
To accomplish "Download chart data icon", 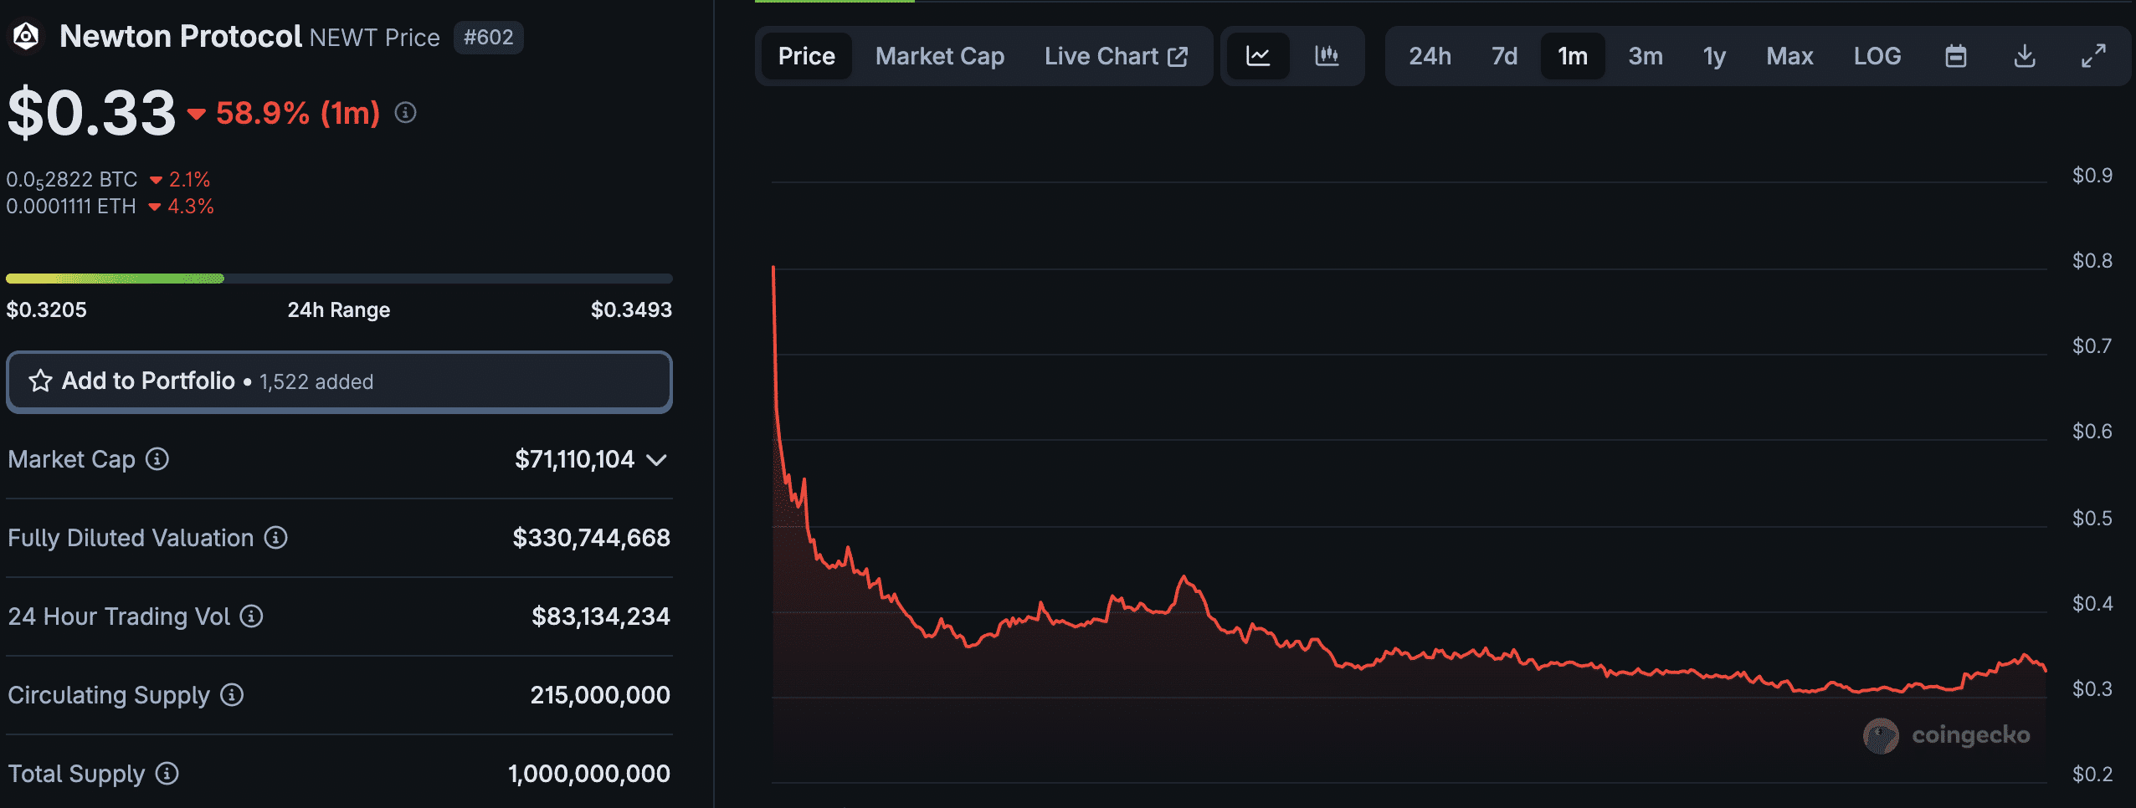I will tap(2025, 56).
